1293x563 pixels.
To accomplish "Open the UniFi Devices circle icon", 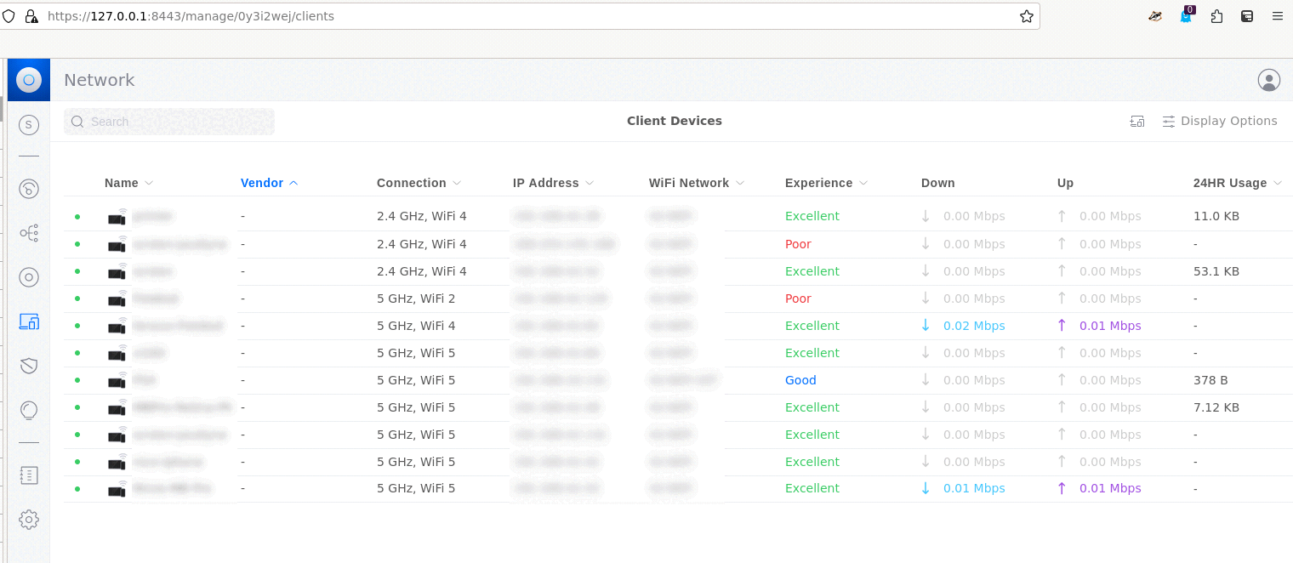I will click(29, 277).
